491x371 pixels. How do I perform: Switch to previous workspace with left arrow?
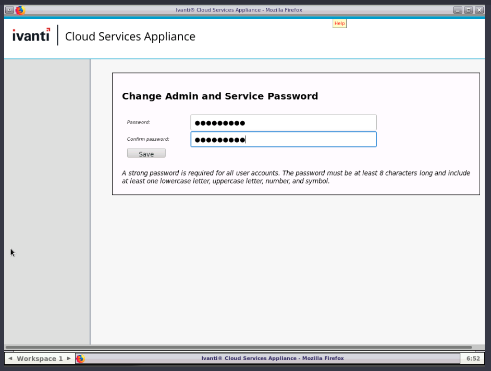pos(10,358)
